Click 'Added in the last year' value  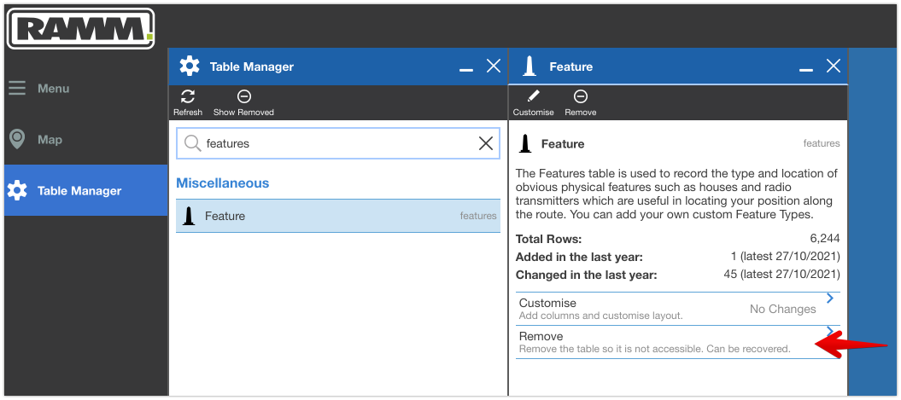[x=786, y=256]
